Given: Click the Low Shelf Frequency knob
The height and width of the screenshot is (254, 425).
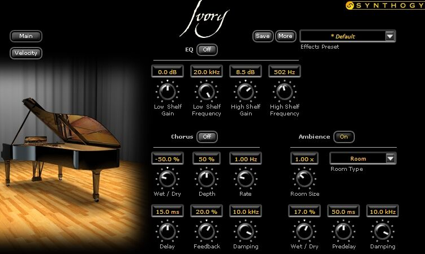Looking at the screenshot, I should click(x=206, y=92).
